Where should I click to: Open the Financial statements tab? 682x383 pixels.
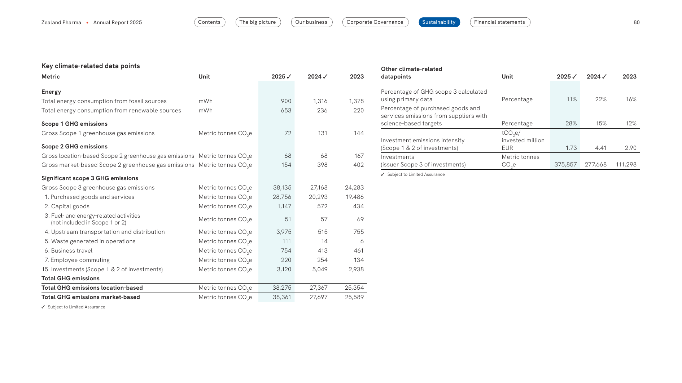(500, 22)
